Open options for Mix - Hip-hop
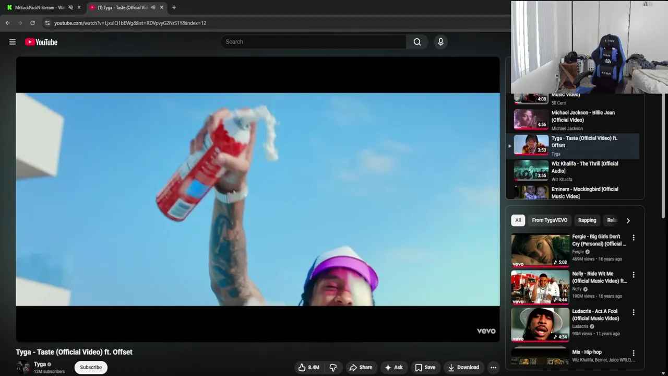Viewport: 668px width, 376px height. [x=634, y=353]
